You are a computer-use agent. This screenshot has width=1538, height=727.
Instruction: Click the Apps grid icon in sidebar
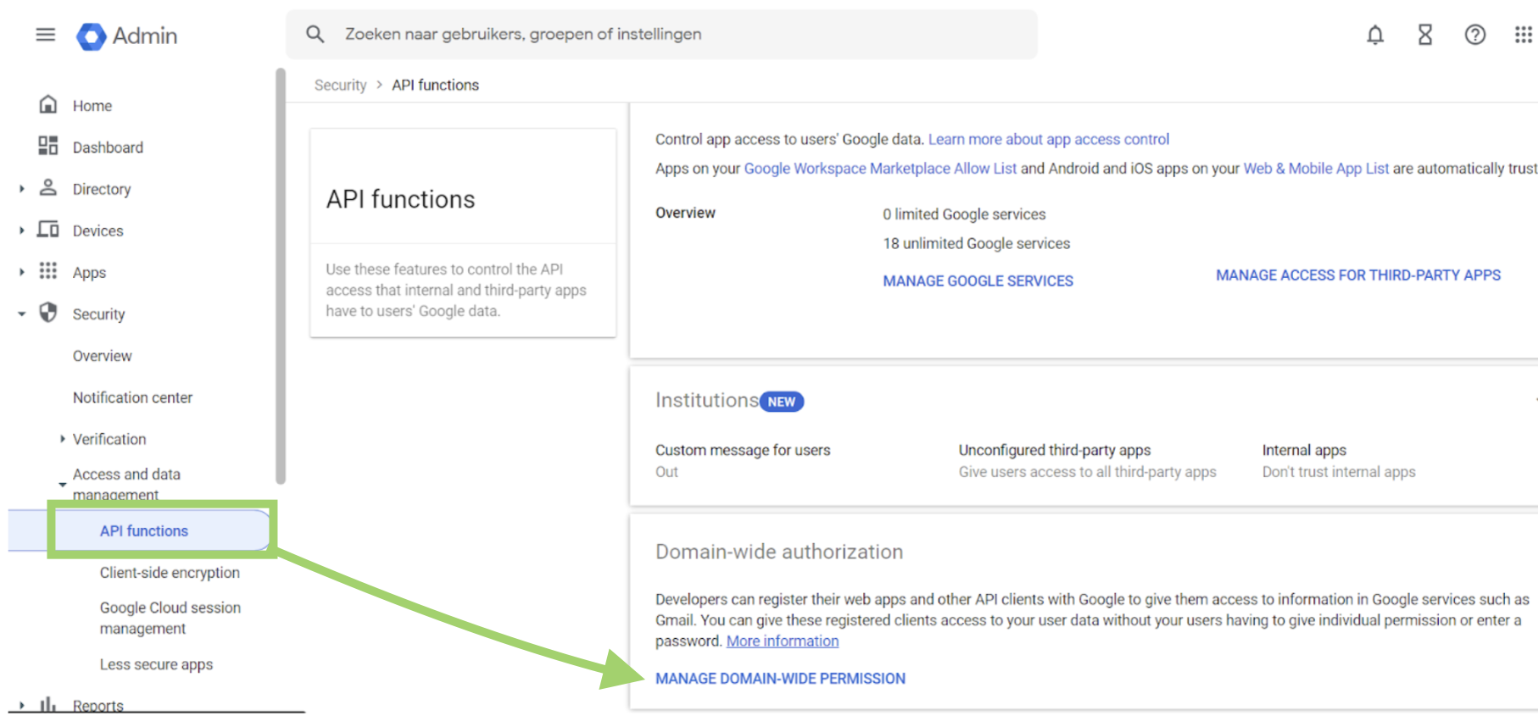(x=48, y=270)
